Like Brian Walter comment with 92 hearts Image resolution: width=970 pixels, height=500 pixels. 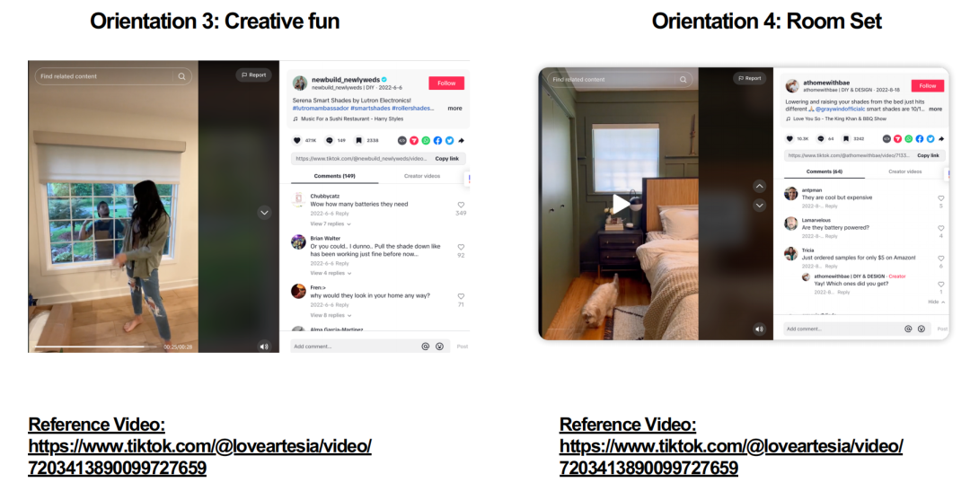click(x=461, y=247)
